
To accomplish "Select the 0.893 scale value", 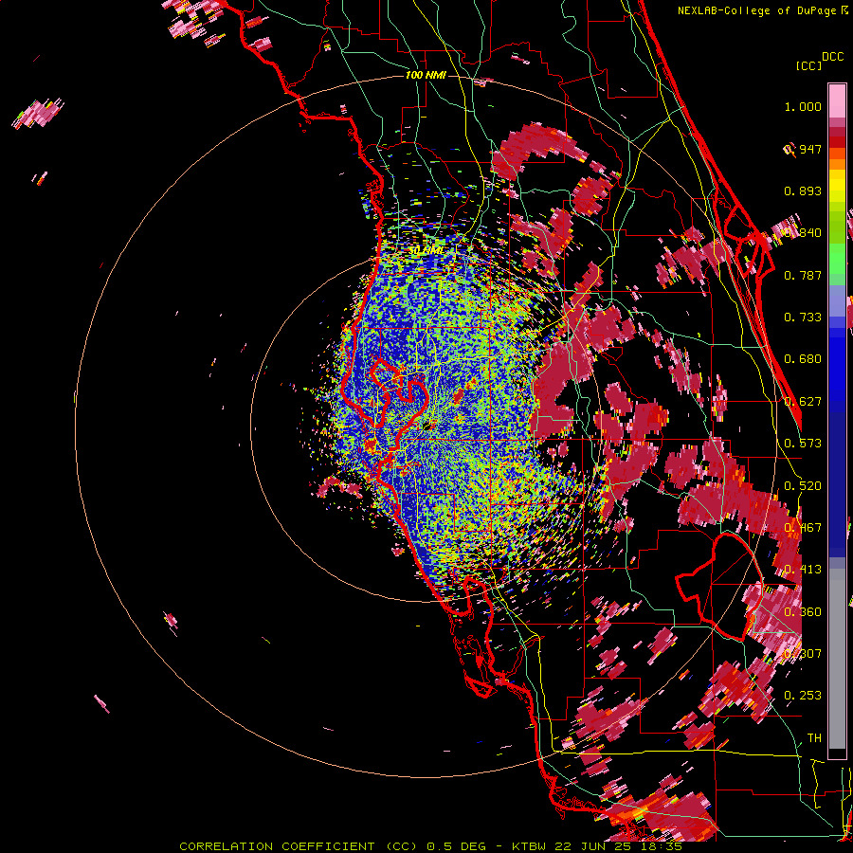I will [x=803, y=191].
